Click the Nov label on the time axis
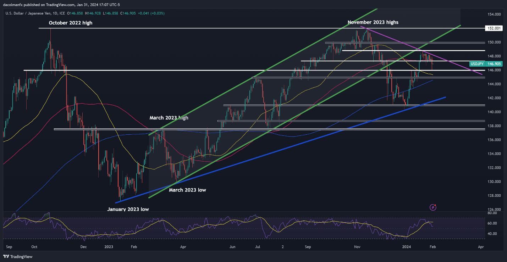 358,246
